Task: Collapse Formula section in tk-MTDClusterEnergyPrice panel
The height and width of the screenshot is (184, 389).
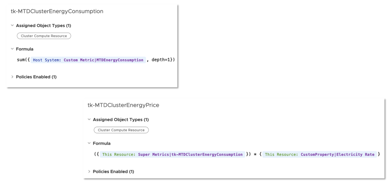Action: pyautogui.click(x=89, y=143)
